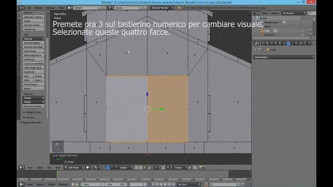333x187 pixels.
Task: Open the World properties tab icon
Action: (276, 43)
